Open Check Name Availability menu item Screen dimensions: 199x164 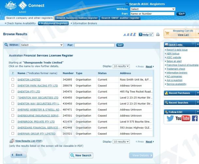(20, 23)
